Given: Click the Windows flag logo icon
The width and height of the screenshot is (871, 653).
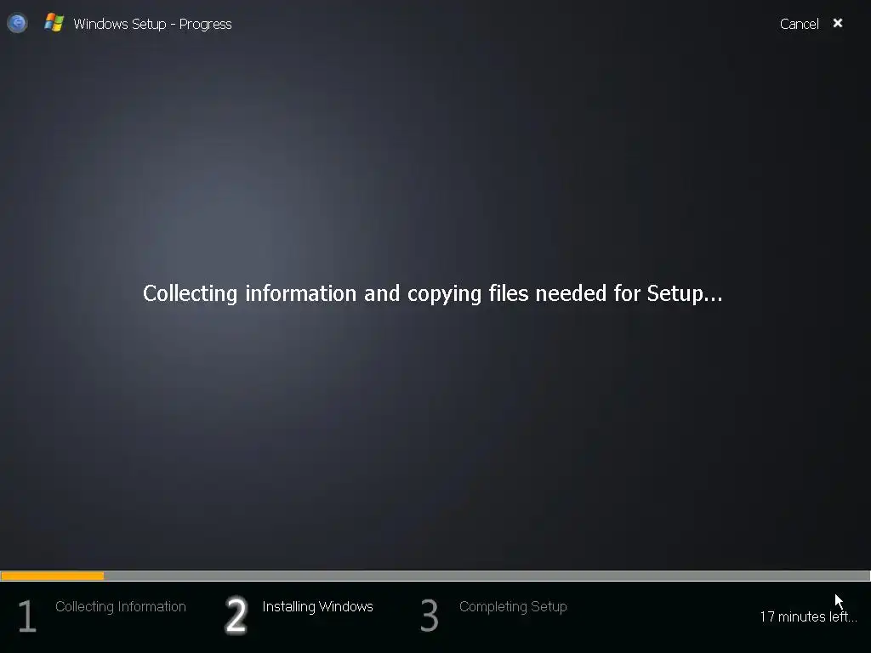Looking at the screenshot, I should coord(54,23).
